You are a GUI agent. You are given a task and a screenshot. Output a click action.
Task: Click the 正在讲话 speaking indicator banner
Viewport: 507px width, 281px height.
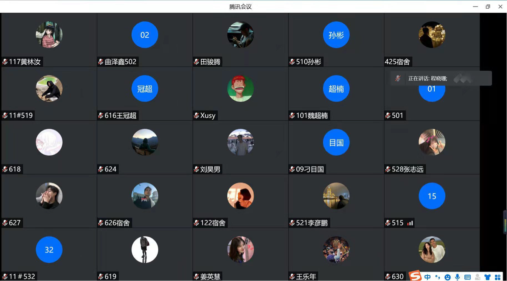441,78
